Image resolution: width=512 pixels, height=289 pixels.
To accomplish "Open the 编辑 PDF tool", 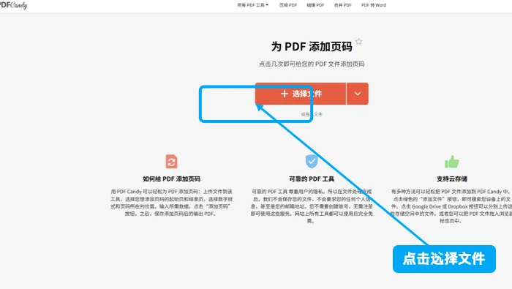I will point(315,5).
